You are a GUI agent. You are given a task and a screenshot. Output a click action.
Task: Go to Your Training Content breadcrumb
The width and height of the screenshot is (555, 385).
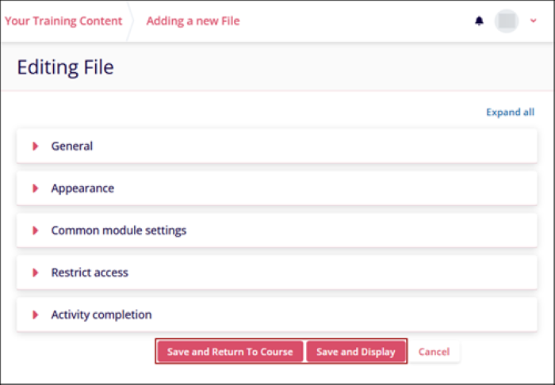[x=63, y=21]
